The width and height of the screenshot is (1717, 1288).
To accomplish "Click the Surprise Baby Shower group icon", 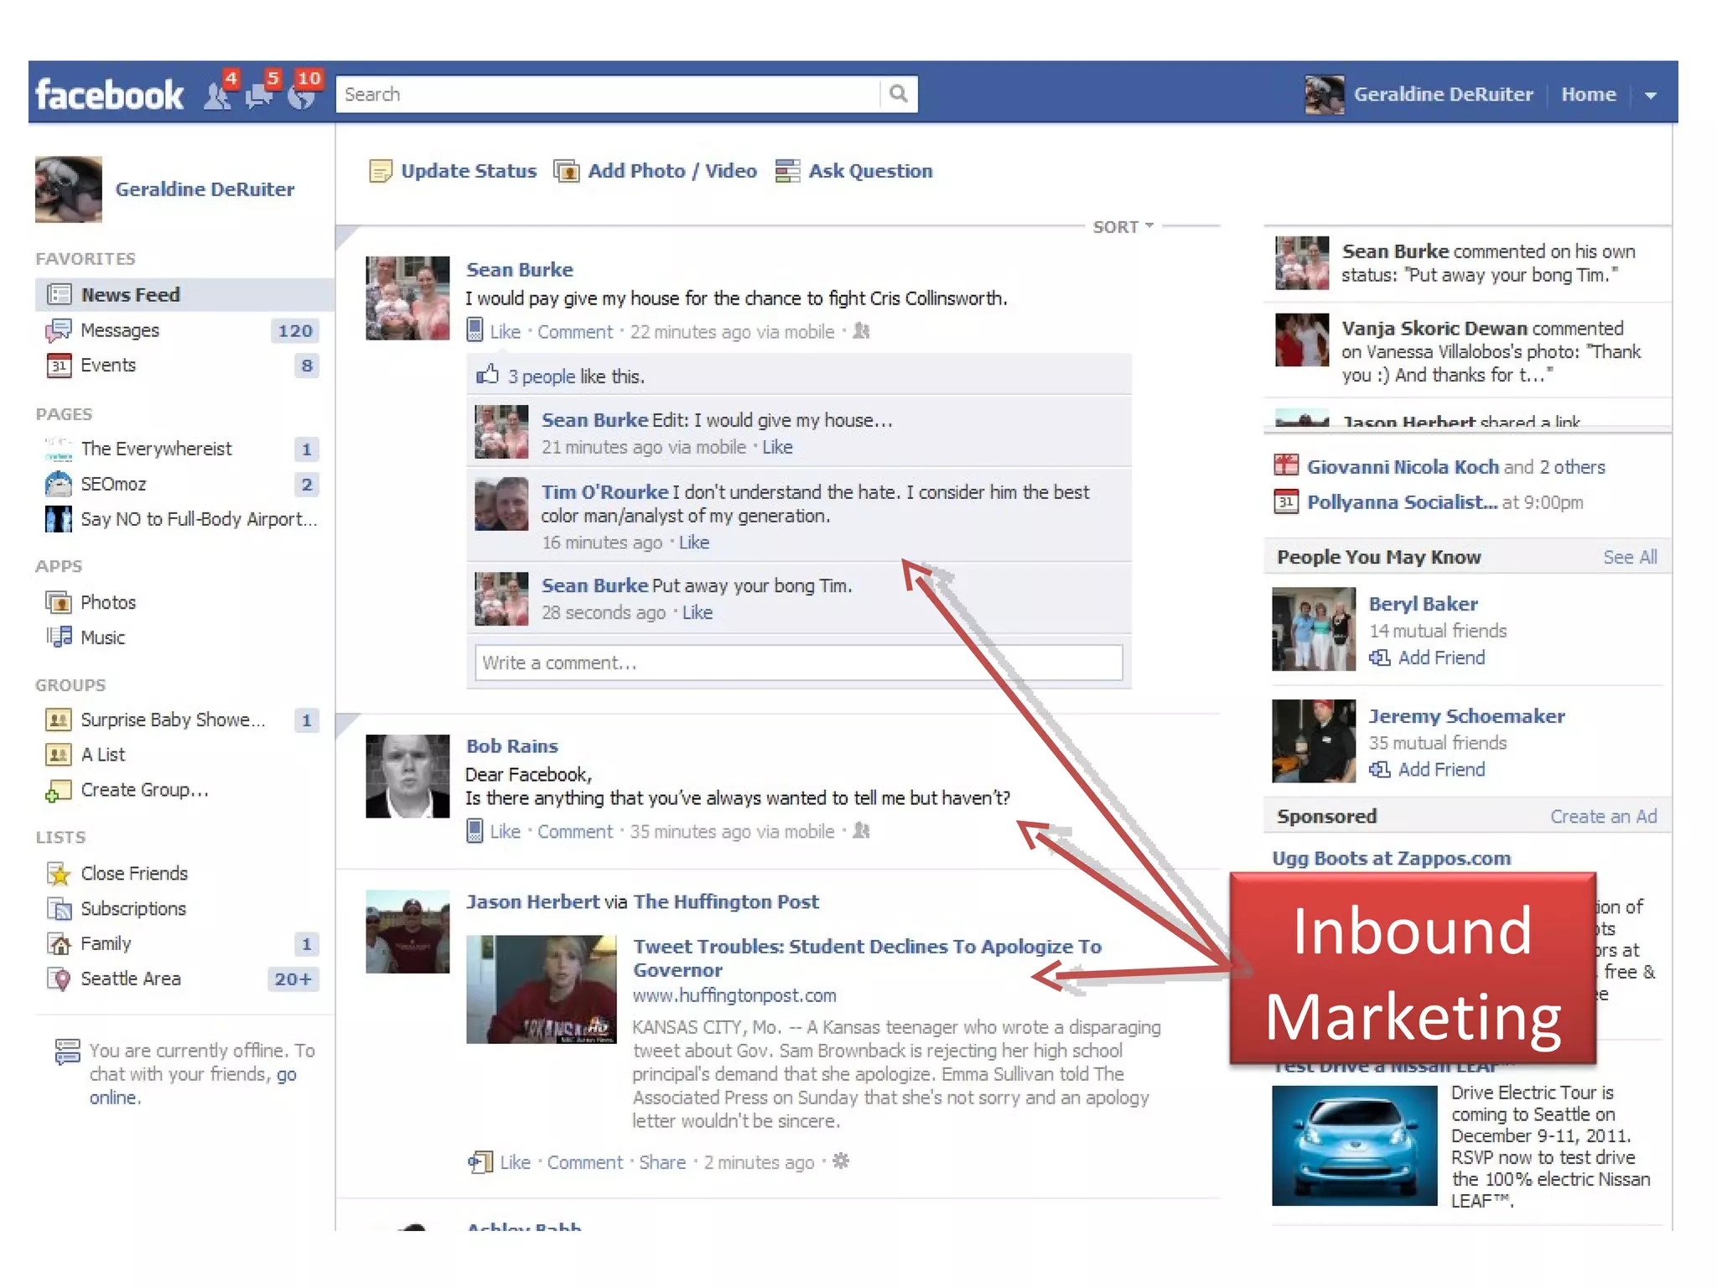I will (59, 719).
